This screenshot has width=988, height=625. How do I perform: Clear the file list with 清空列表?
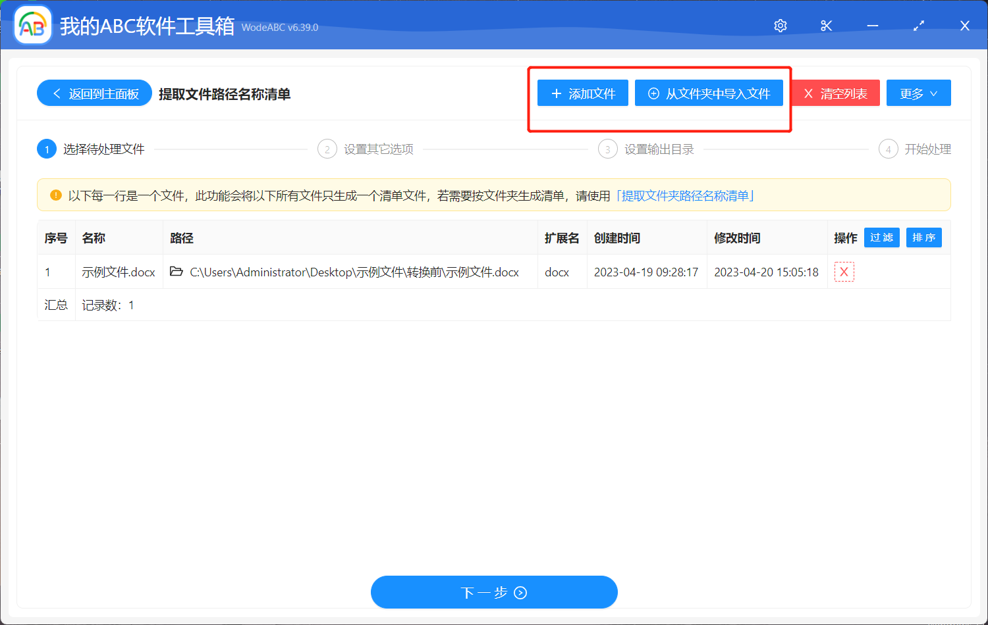[x=835, y=93]
